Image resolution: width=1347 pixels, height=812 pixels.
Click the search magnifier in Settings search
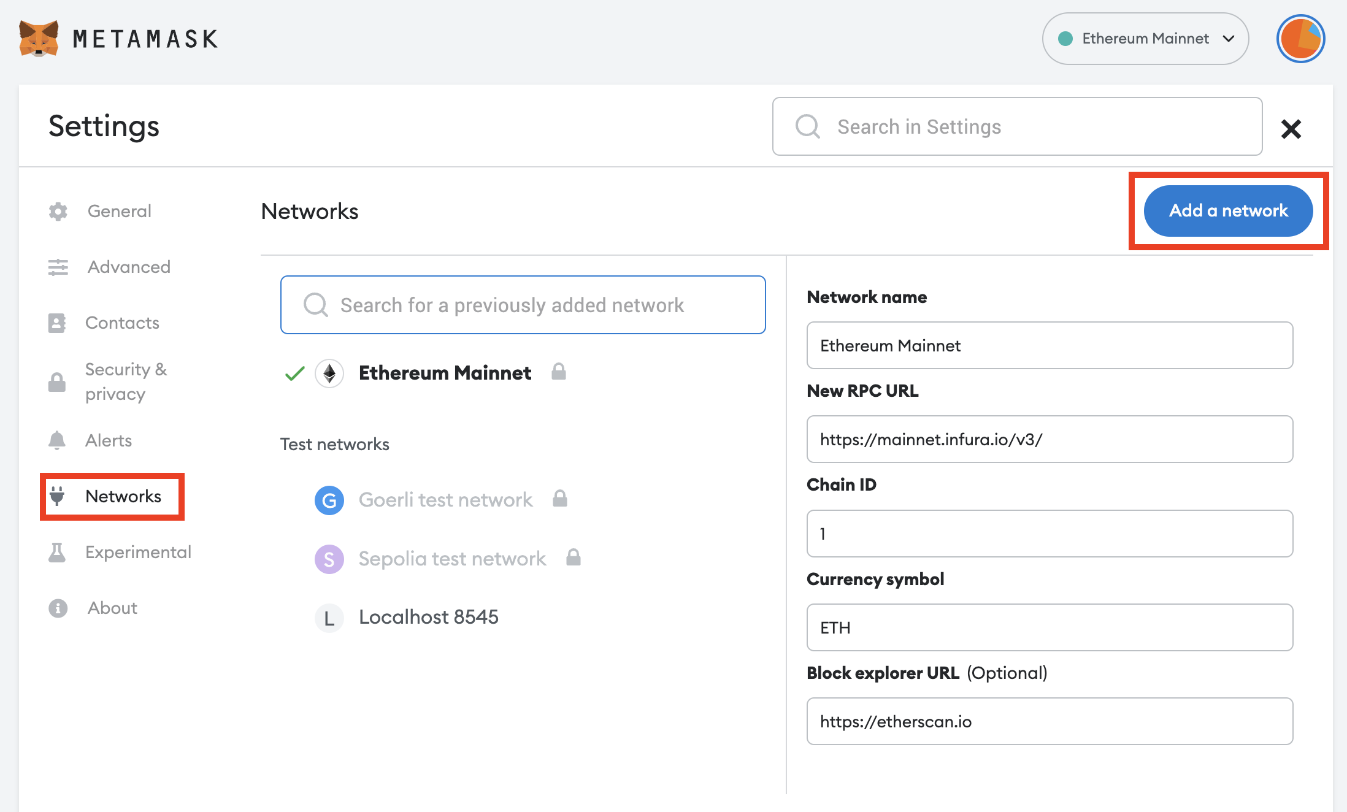[x=807, y=127]
